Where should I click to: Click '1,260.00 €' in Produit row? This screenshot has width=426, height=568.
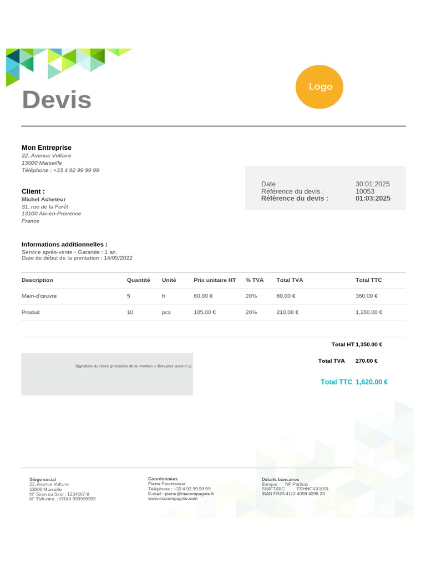coord(369,312)
